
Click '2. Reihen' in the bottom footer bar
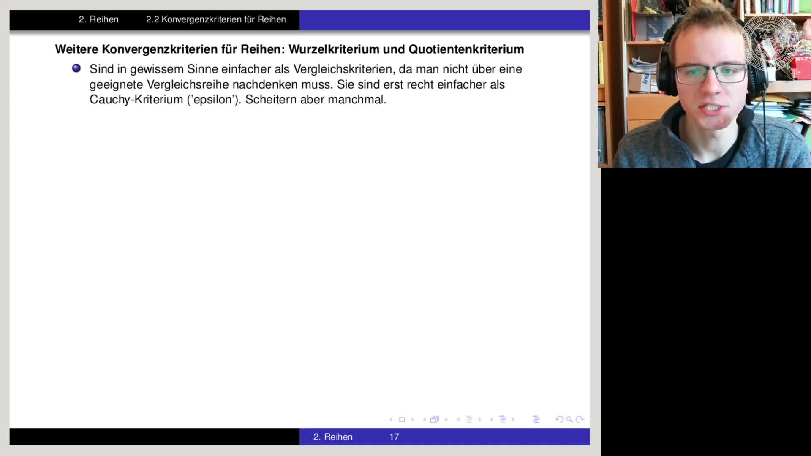click(333, 437)
